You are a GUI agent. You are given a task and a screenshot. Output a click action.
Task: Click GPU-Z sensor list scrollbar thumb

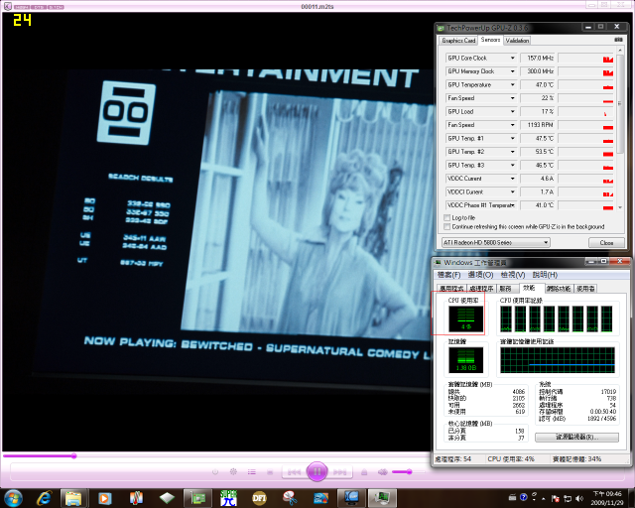[620, 104]
